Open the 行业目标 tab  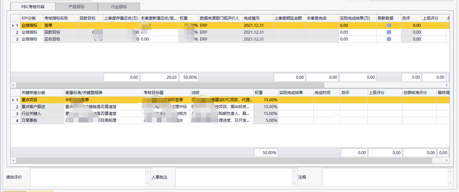point(119,7)
